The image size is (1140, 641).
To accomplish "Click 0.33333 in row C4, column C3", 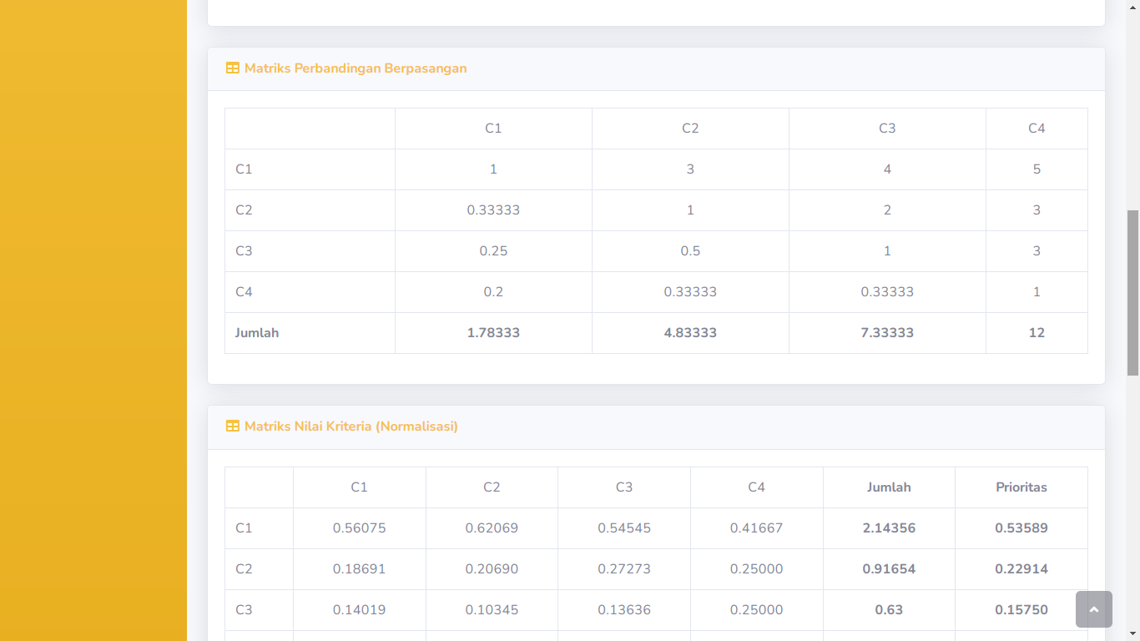I will (887, 292).
